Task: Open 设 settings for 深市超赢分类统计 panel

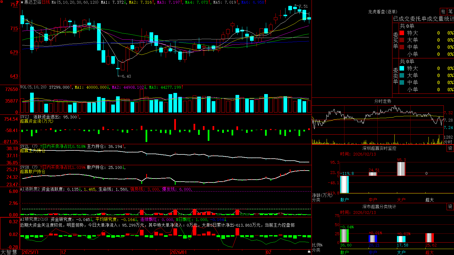Action: (450, 207)
